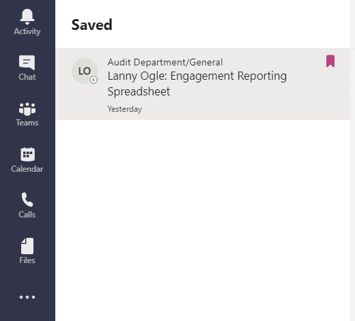
Task: Unsave message using the pink bookmark
Action: click(x=330, y=61)
